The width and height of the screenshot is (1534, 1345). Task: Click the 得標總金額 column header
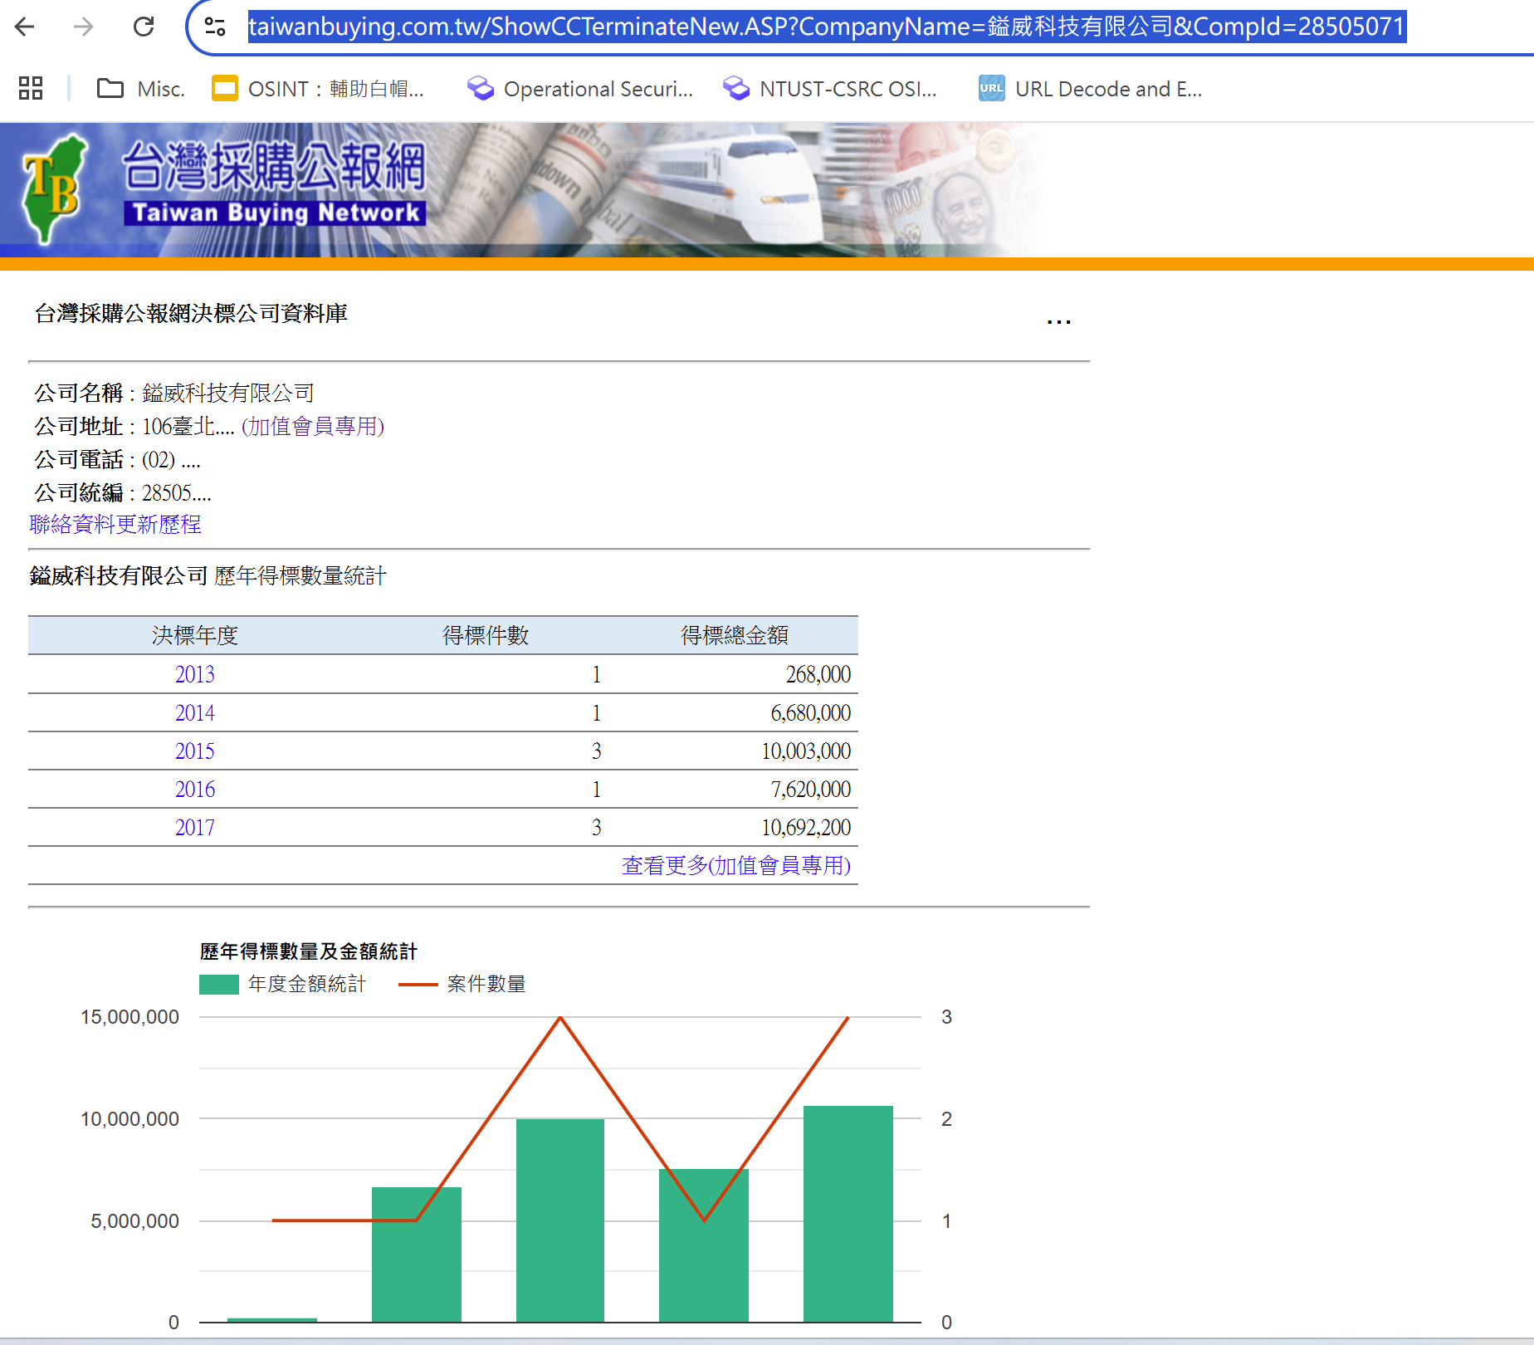(735, 635)
